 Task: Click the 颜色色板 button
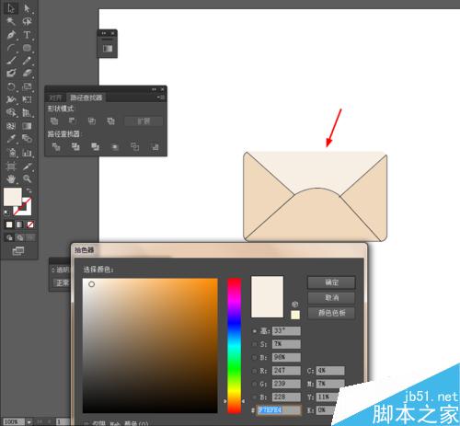point(331,313)
